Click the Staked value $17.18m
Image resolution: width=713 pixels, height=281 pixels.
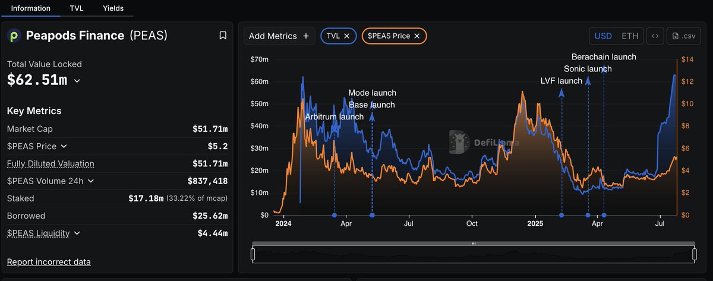coord(146,198)
